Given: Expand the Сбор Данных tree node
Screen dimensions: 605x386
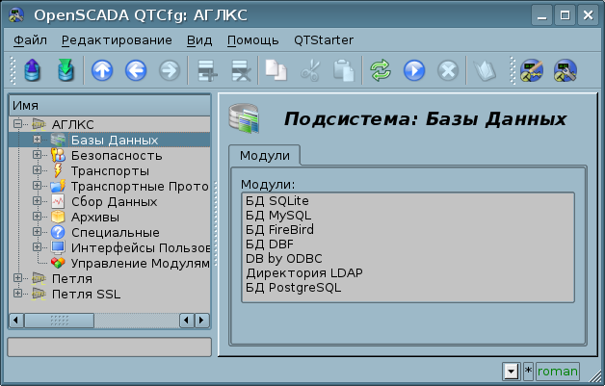Looking at the screenshot, I should tap(37, 201).
